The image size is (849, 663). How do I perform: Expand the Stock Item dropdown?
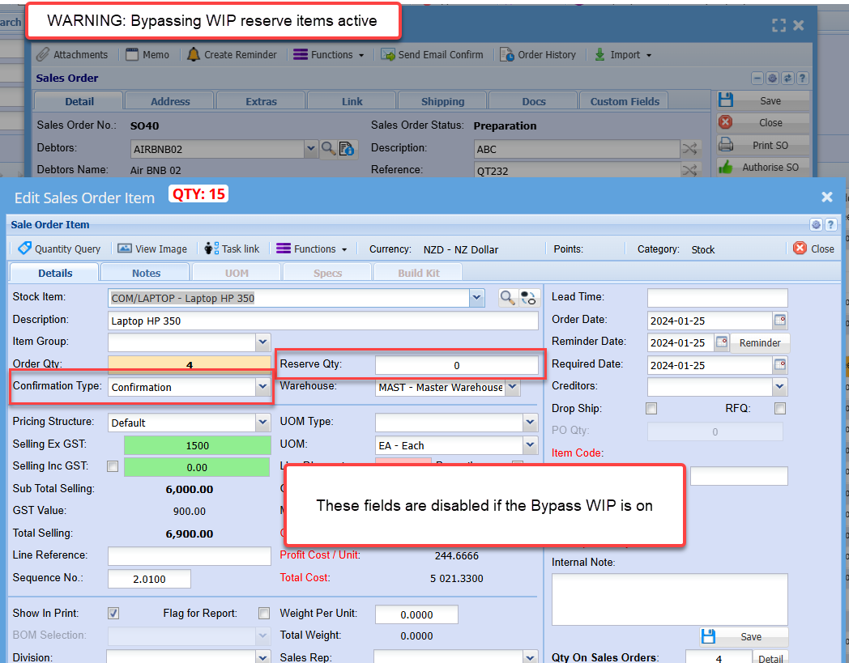pos(476,297)
